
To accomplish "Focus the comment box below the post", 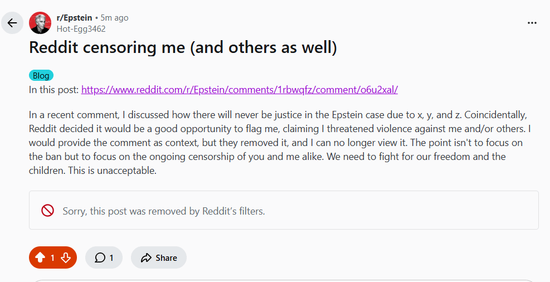I will (283, 280).
